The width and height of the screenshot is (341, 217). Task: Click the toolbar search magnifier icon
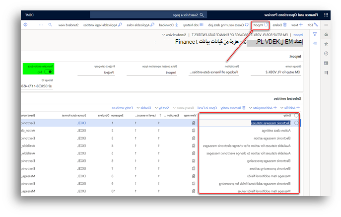50,25
